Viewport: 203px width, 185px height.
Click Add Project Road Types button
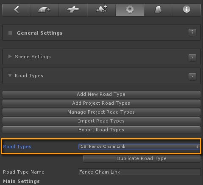[101, 103]
